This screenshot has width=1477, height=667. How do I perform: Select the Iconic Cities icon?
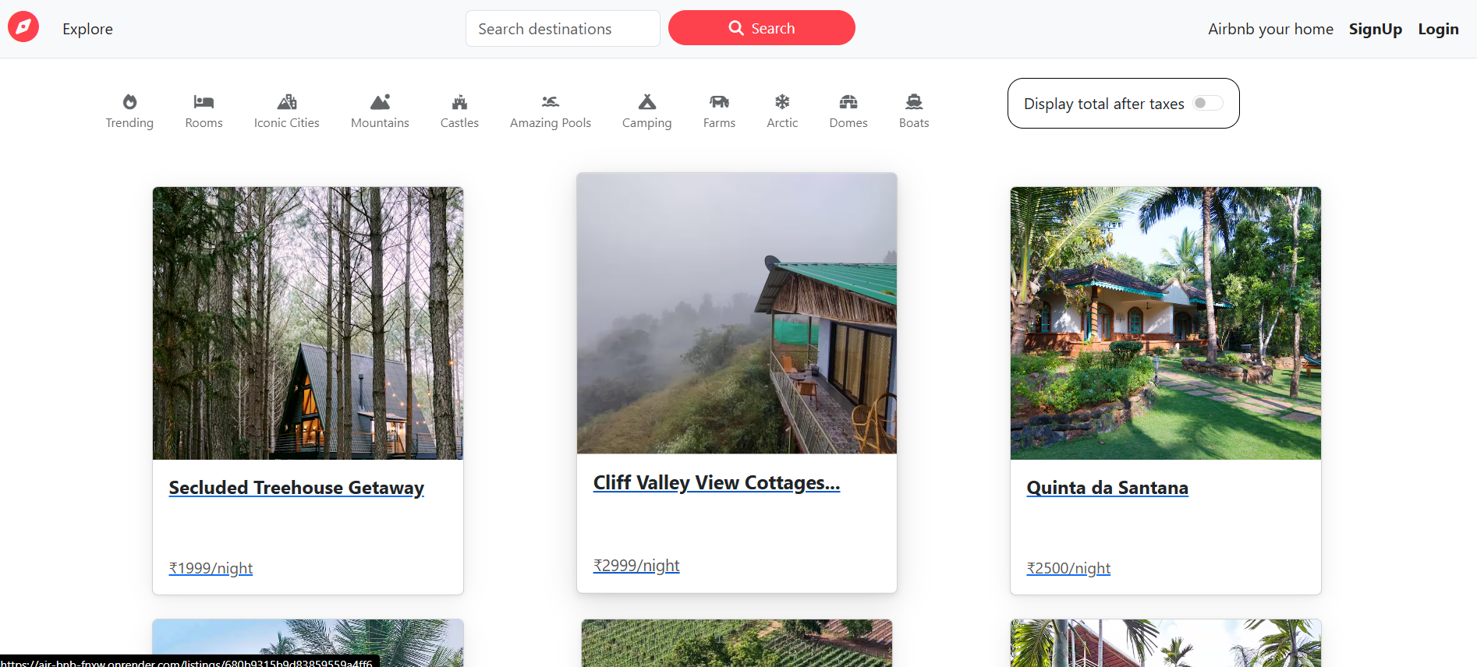tap(287, 102)
